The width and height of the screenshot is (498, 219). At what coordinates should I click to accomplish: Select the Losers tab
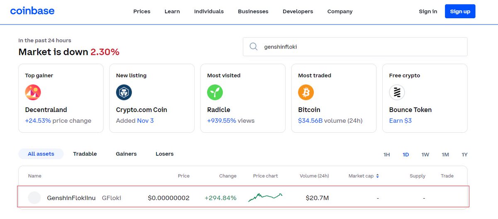(x=165, y=154)
